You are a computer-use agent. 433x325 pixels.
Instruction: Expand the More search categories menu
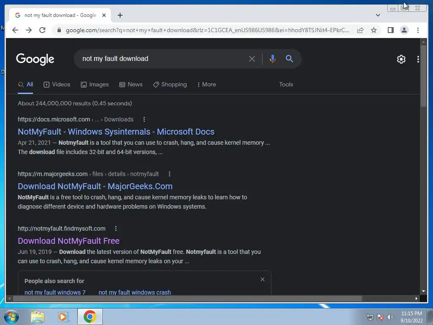pyautogui.click(x=206, y=85)
